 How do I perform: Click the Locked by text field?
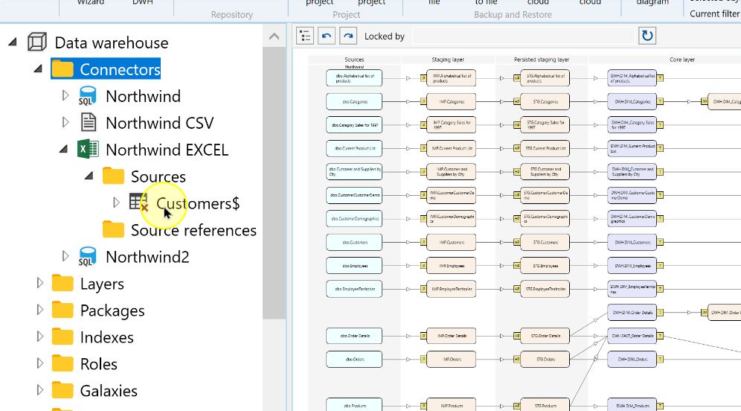(x=523, y=36)
